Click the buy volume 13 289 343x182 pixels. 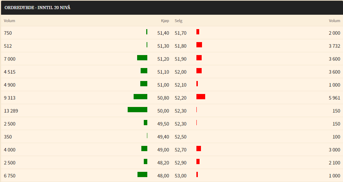(11, 111)
